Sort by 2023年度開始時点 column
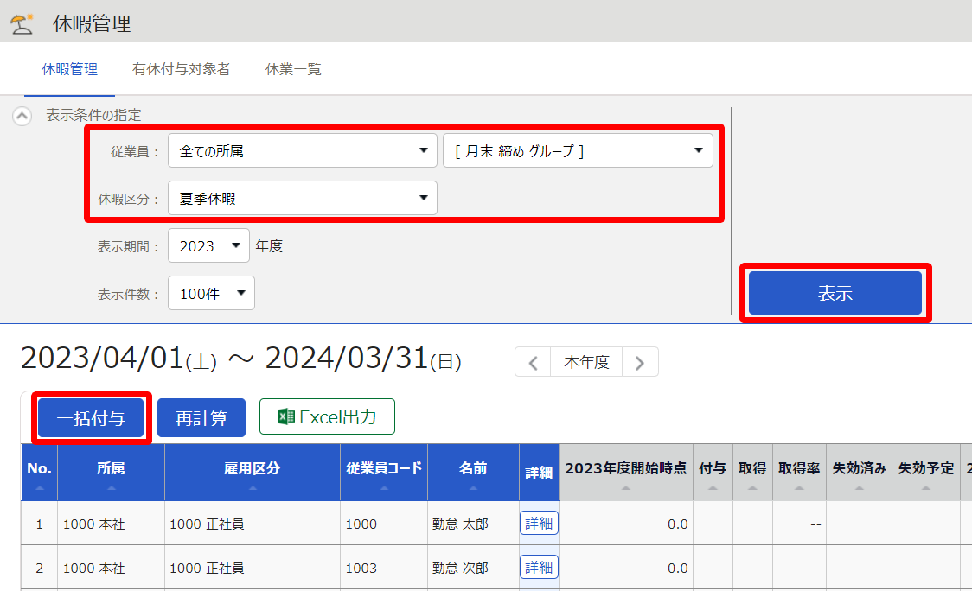Screen dimensions: 972x591 pos(625,472)
